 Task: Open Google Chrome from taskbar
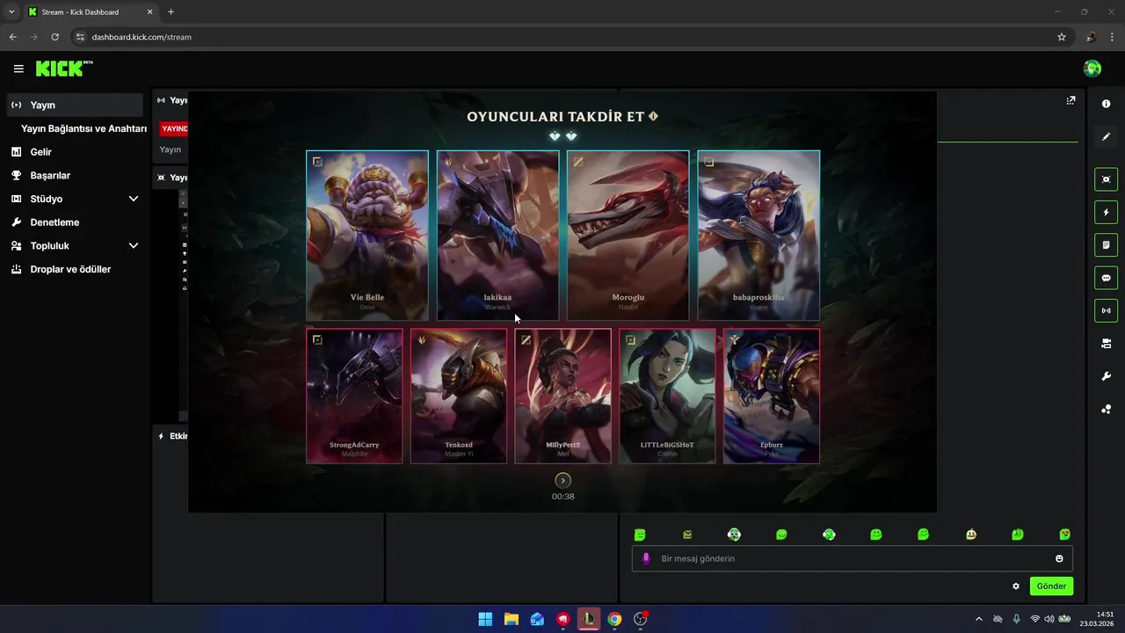coord(614,619)
